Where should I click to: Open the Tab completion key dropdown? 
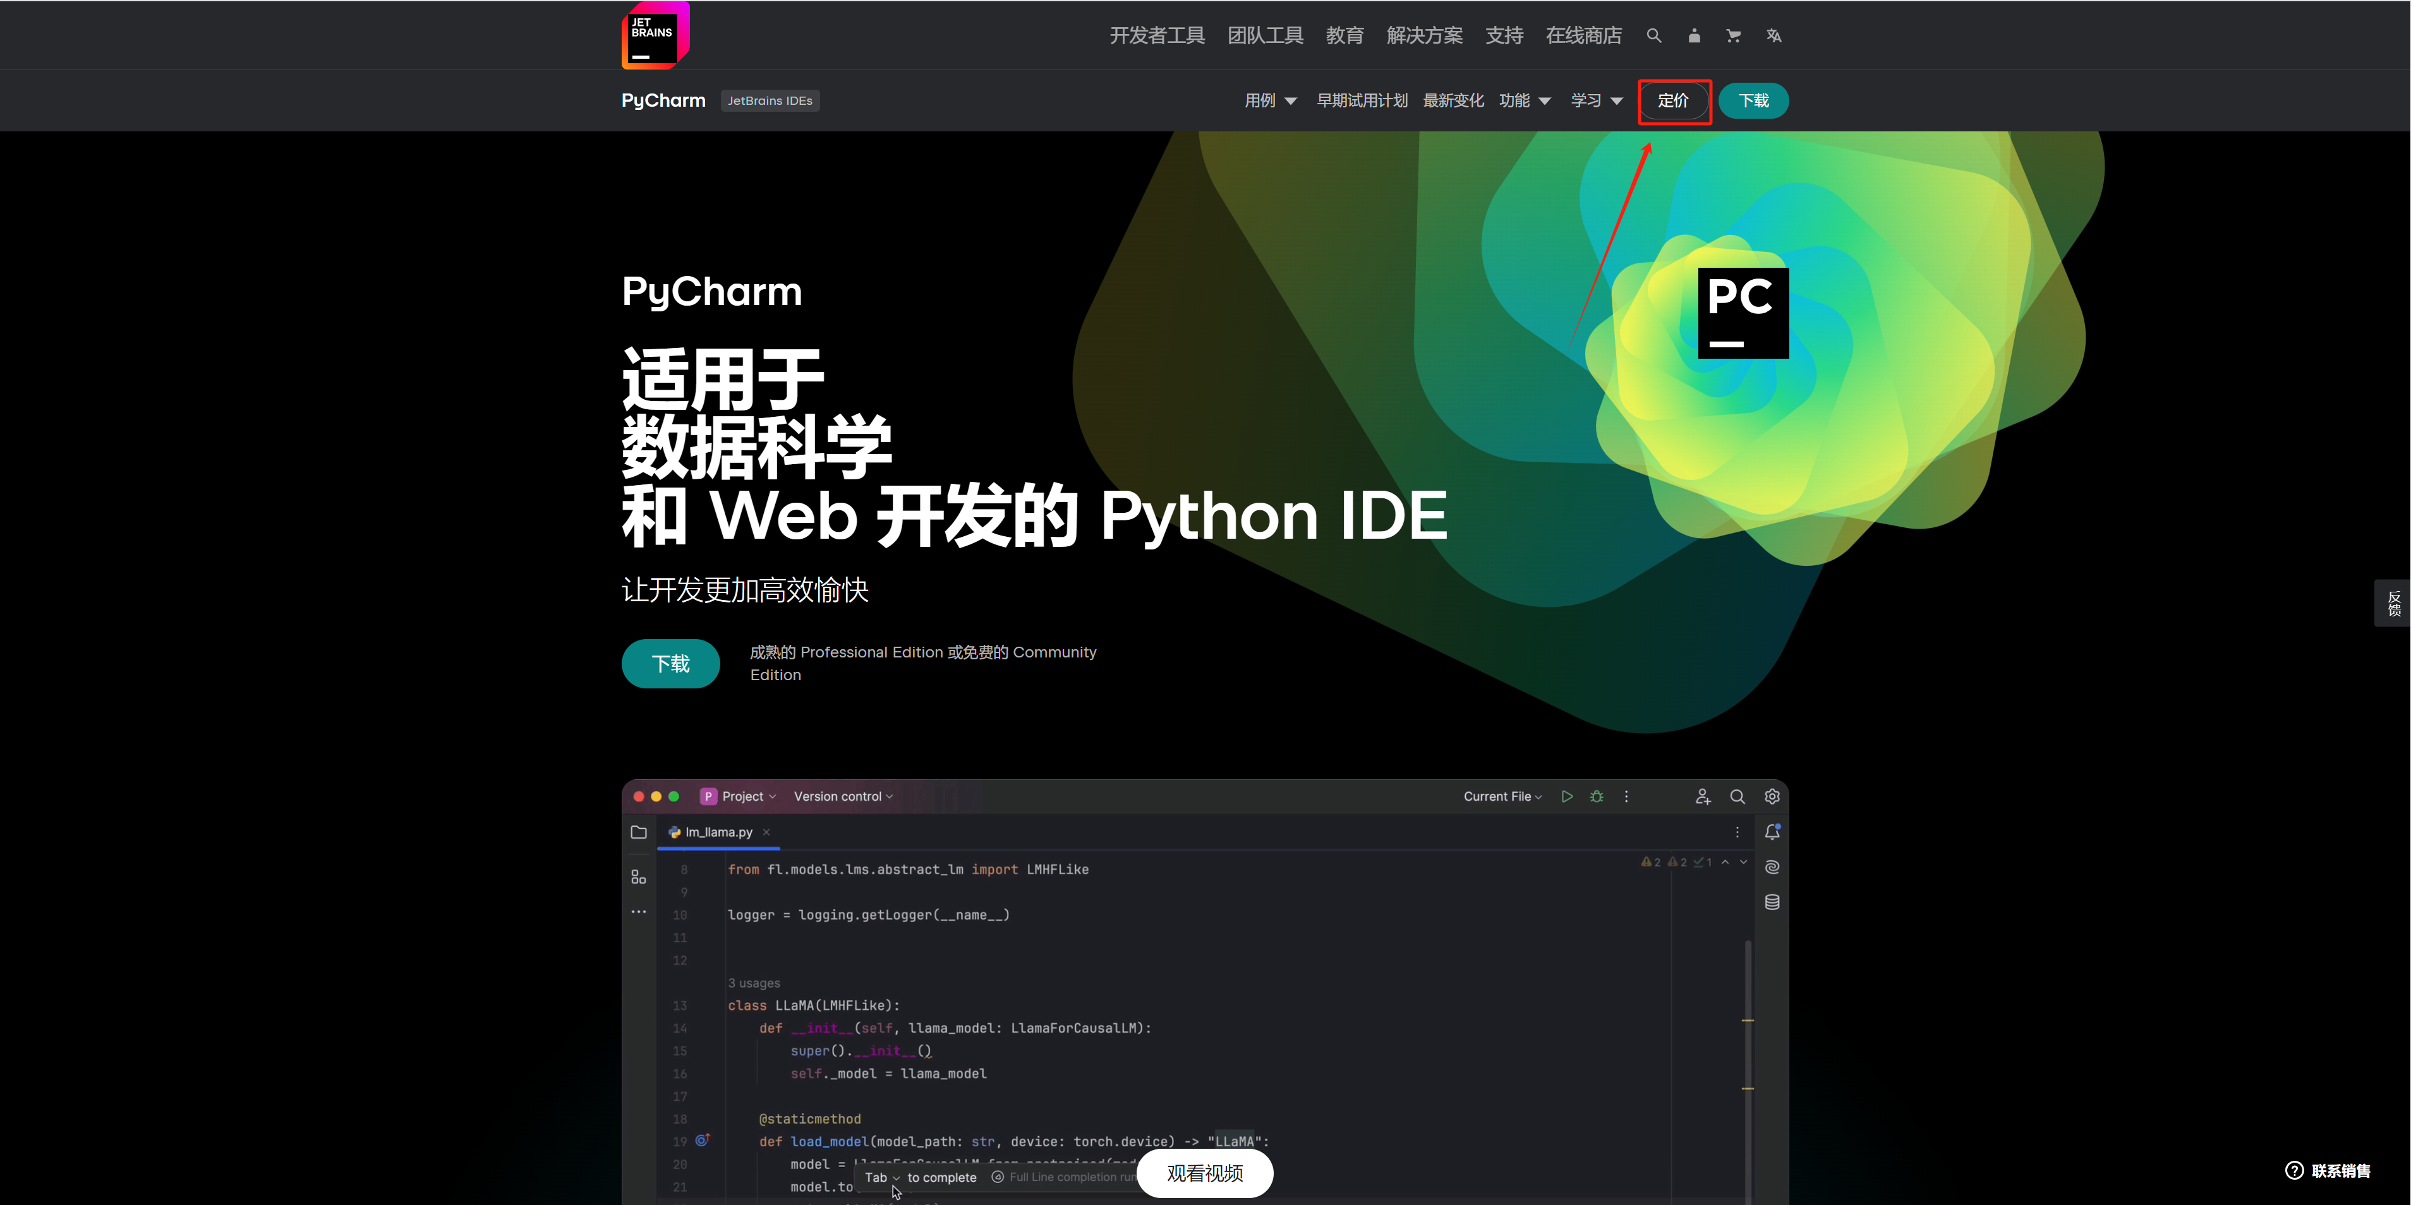[881, 1177]
